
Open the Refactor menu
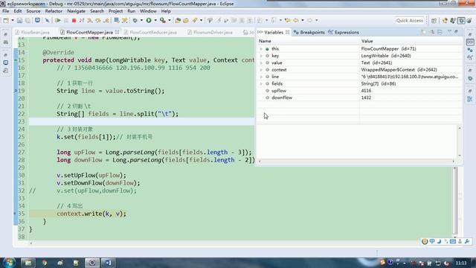(54, 11)
